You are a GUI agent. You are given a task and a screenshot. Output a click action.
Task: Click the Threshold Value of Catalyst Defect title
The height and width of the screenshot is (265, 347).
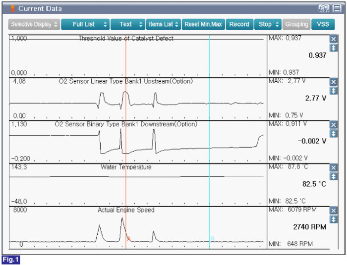click(126, 39)
